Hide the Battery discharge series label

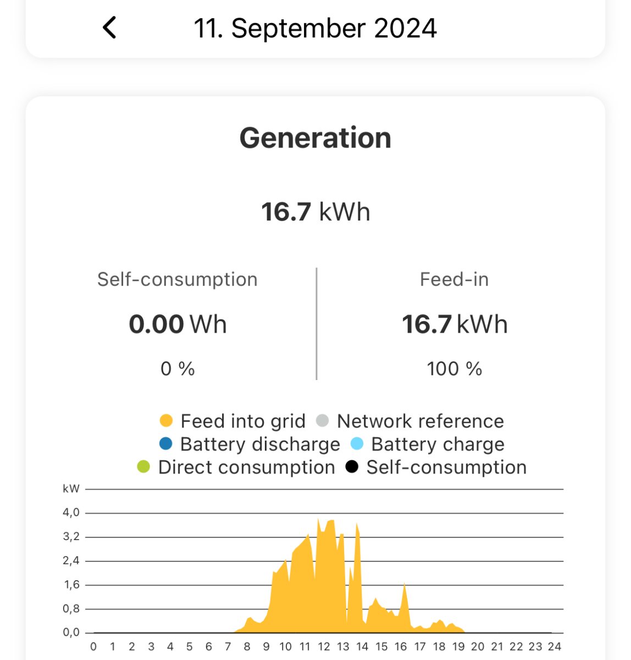[260, 444]
